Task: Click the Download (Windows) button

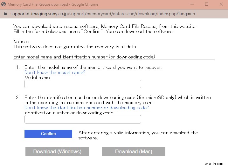Action: 57,152
